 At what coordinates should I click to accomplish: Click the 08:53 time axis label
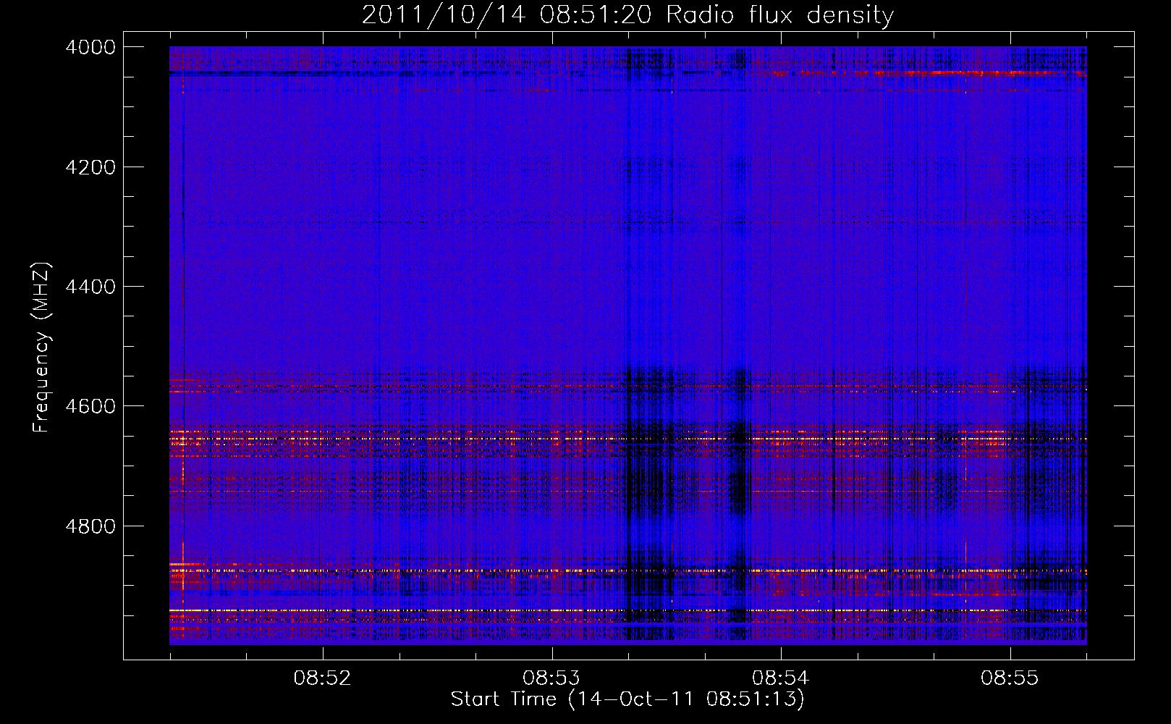(x=551, y=678)
